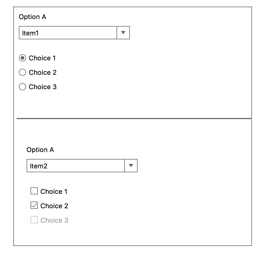Screen dimensions: 263x257
Task: Click the downward triangle on Item1 selector
Action: click(123, 33)
